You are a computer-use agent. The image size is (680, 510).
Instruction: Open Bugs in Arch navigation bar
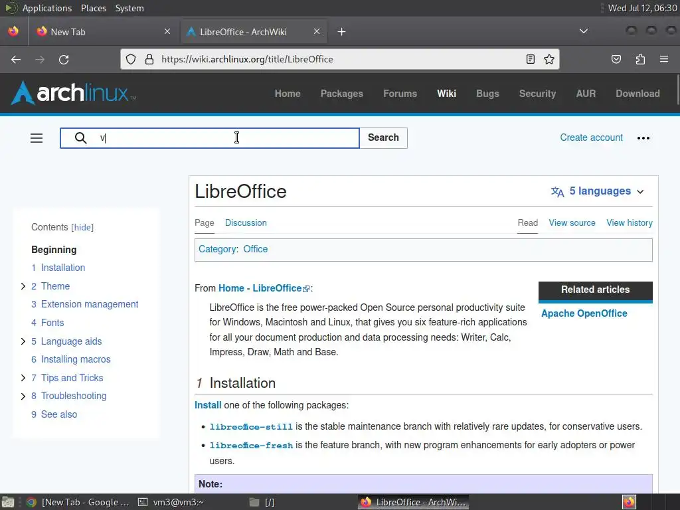click(487, 94)
